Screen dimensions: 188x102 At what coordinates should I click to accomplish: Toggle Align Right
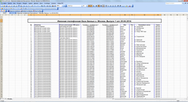pyautogui.click(x=101, y=6)
